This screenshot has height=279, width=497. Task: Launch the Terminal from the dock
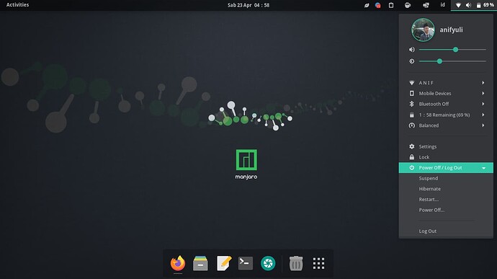pos(246,263)
